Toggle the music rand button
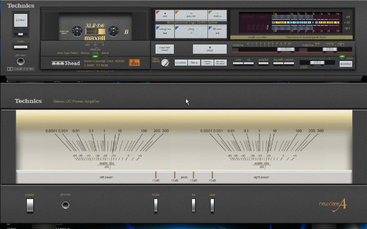 [x=207, y=63]
